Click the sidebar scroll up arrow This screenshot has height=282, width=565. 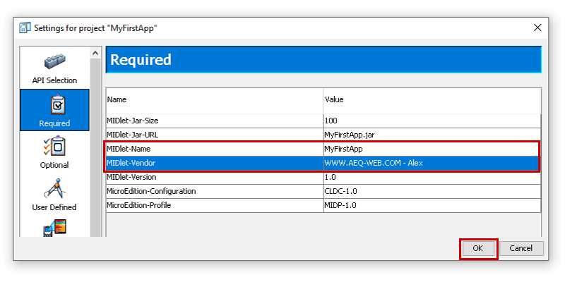(95, 53)
